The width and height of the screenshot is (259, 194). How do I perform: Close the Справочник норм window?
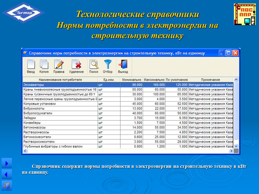pos(235,53)
